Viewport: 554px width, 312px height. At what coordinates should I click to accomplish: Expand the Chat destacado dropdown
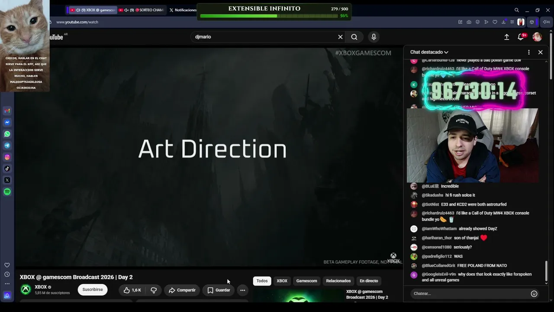[429, 52]
